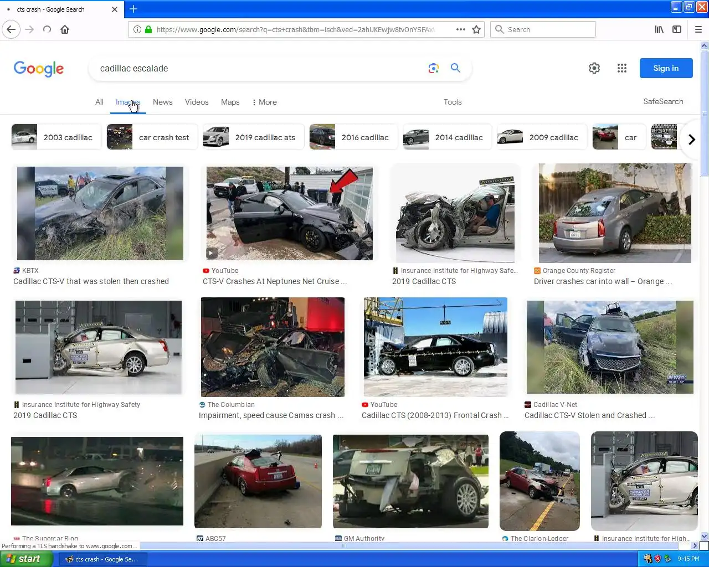The image size is (709, 567).
Task: Go to the Firefox home page icon
Action: coord(65,29)
